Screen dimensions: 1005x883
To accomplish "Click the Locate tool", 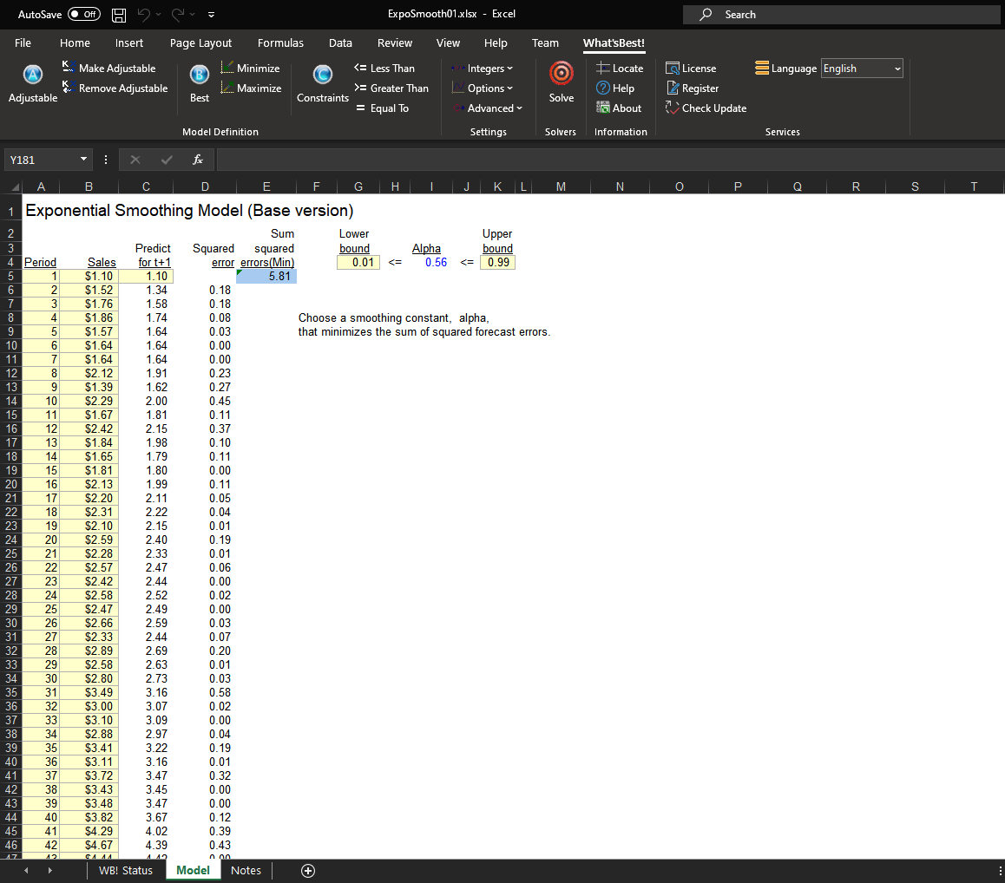I will (x=619, y=68).
